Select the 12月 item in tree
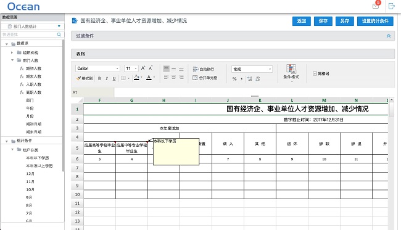401x230 pixels. [30, 174]
